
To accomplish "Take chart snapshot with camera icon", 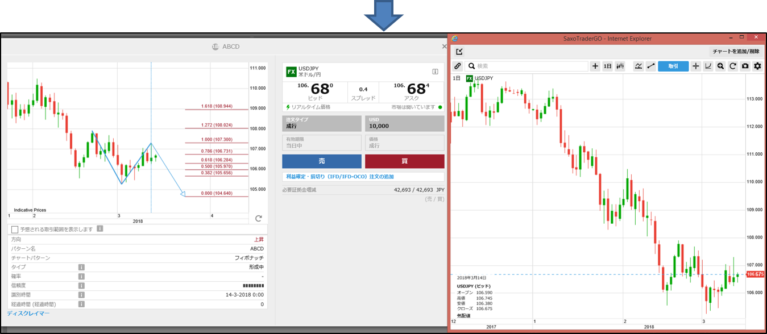I will [745, 66].
